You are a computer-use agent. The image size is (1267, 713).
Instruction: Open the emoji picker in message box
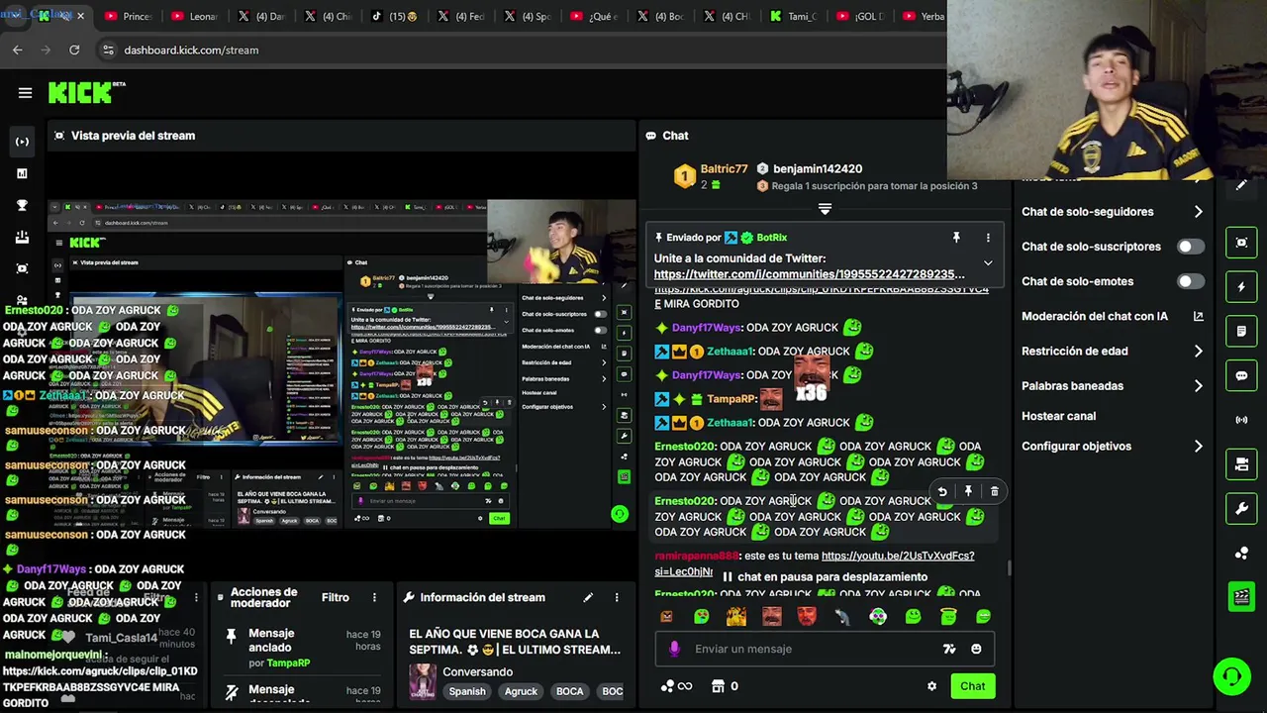976,649
